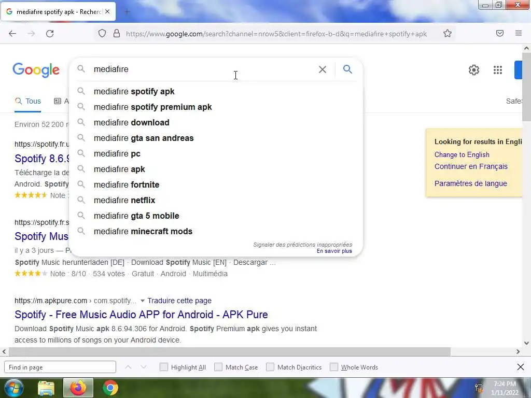Click Signaler des prédictions inappropriées
531x398 pixels.
(303, 245)
